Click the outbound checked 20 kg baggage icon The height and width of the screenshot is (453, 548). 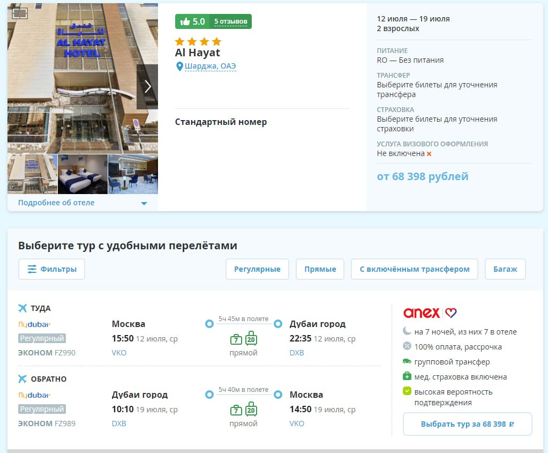point(251,339)
